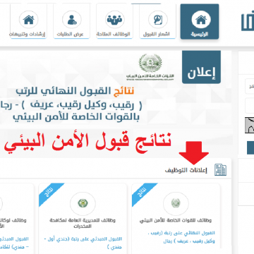Click the عرض الطلبات menu label
The image size is (254, 254).
(x=71, y=35)
